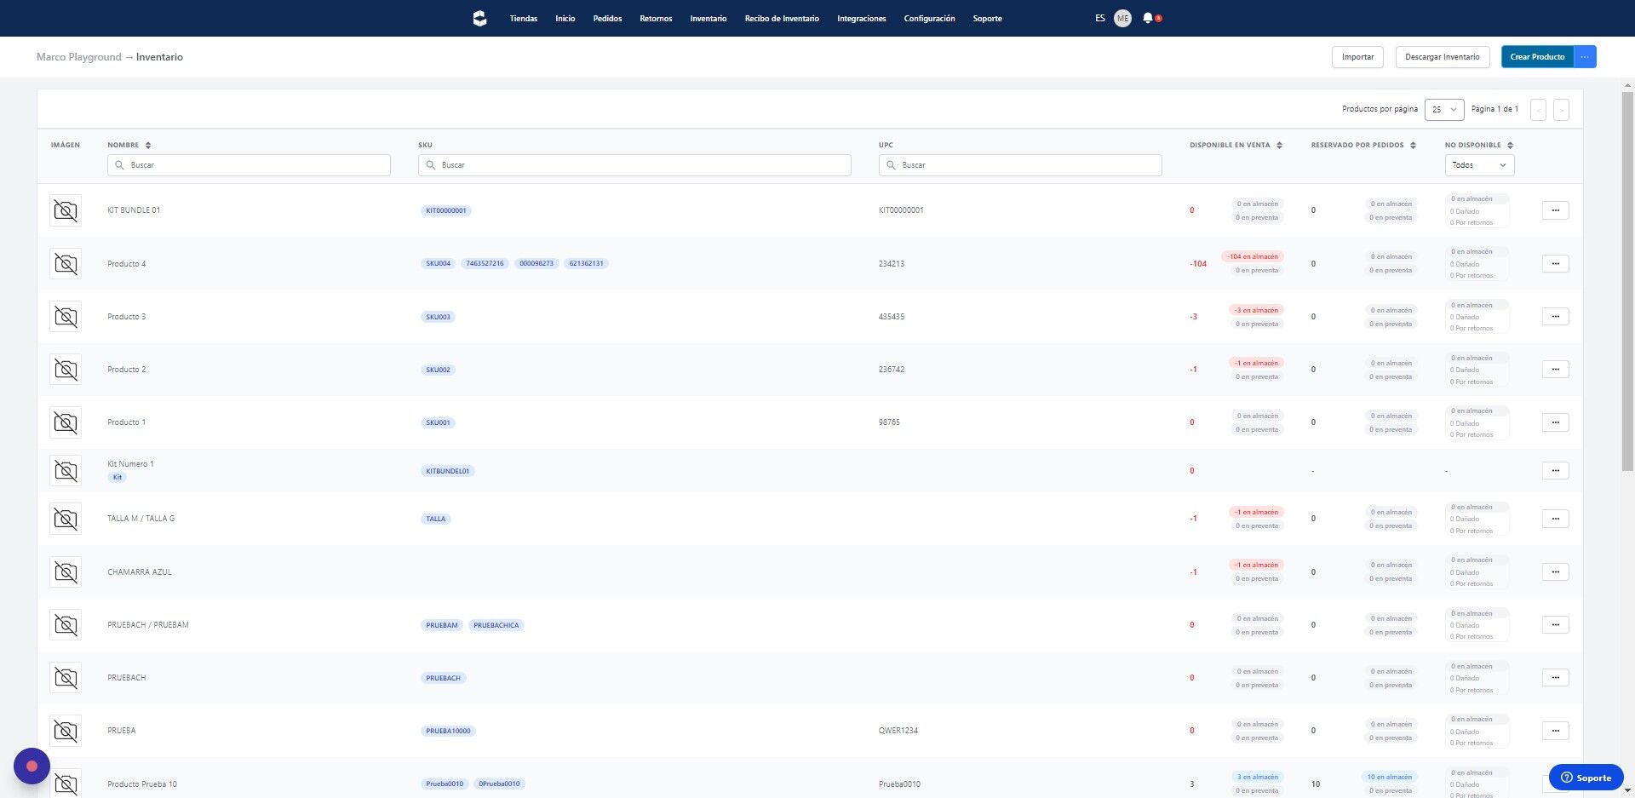Click the Nombre search field

(x=249, y=165)
